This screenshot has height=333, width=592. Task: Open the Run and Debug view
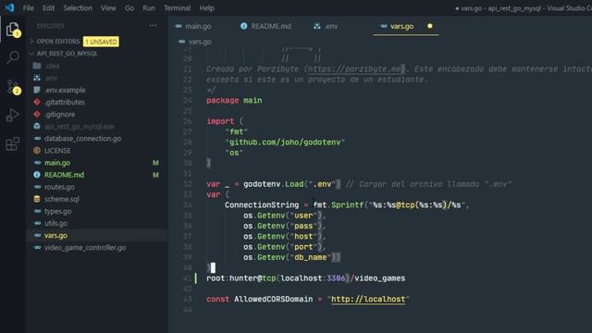pos(12,115)
